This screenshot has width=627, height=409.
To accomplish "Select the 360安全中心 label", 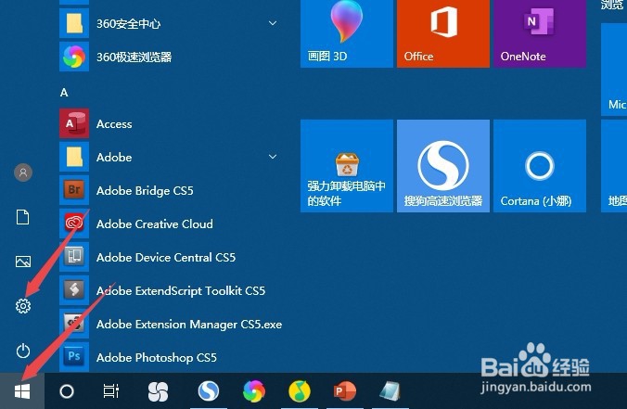I will pos(128,23).
